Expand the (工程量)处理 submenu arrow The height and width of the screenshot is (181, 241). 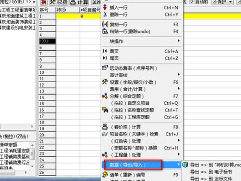(179, 154)
